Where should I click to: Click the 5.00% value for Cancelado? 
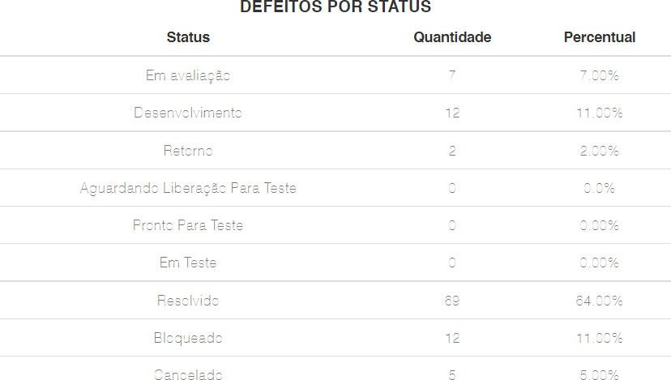coord(600,374)
